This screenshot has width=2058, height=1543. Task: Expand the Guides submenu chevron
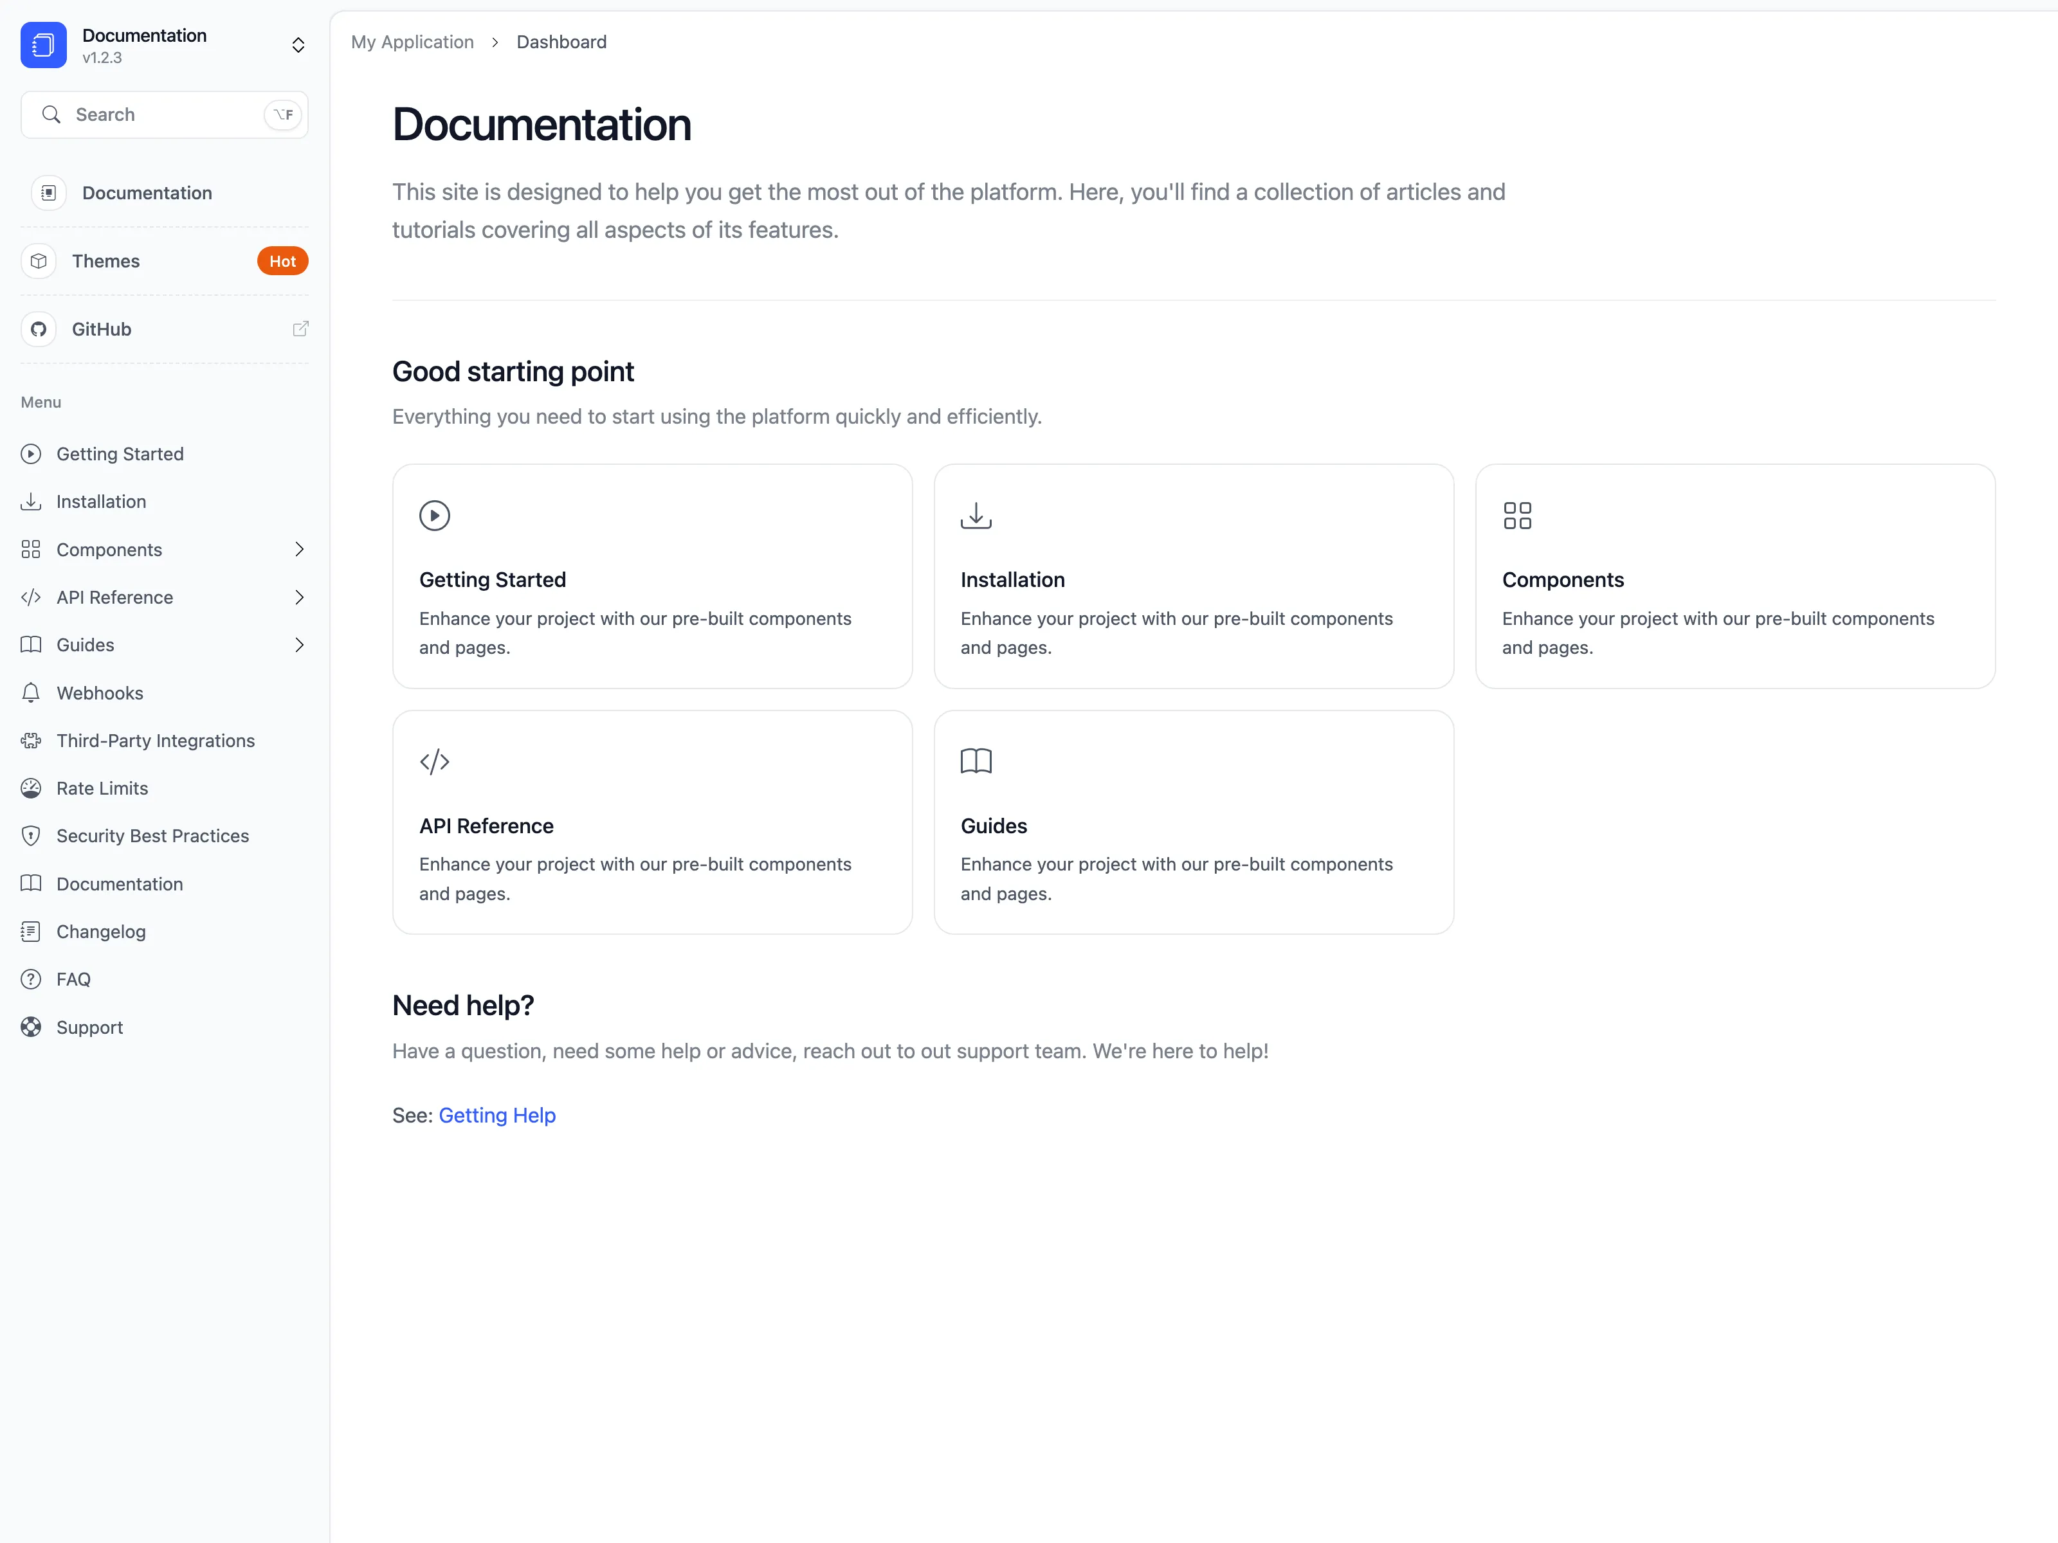(298, 645)
